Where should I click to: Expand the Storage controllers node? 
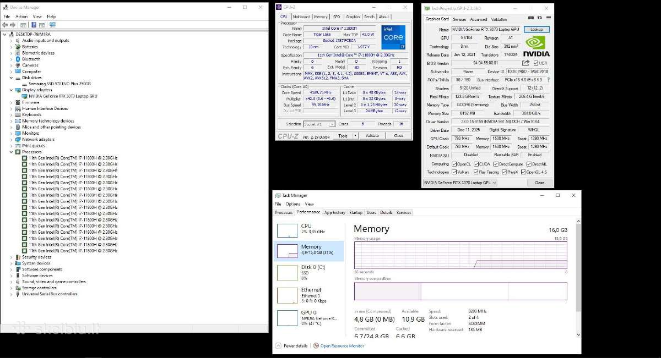click(x=11, y=288)
